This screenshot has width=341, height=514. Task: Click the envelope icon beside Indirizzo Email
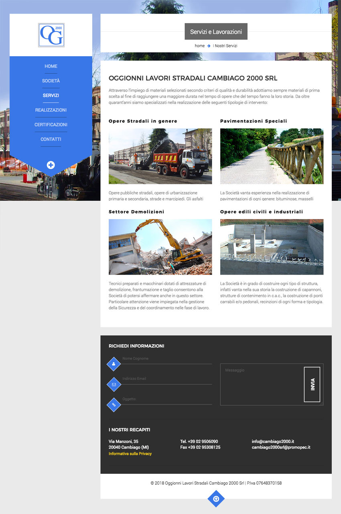(x=114, y=384)
